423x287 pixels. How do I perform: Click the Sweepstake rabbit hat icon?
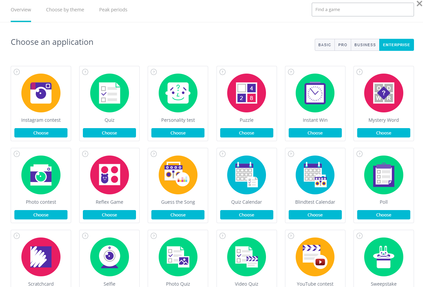[384, 257]
